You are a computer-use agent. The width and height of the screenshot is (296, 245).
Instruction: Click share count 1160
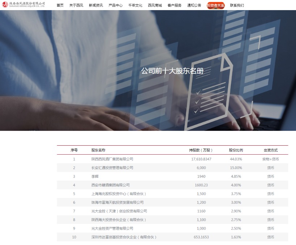201,211
